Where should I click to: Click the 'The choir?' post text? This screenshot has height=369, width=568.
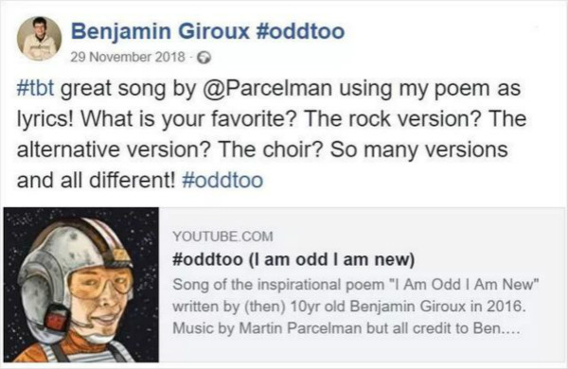pyautogui.click(x=271, y=149)
